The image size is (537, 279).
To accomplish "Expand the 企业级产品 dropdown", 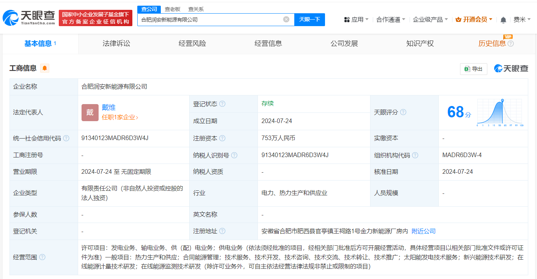I will coord(430,19).
